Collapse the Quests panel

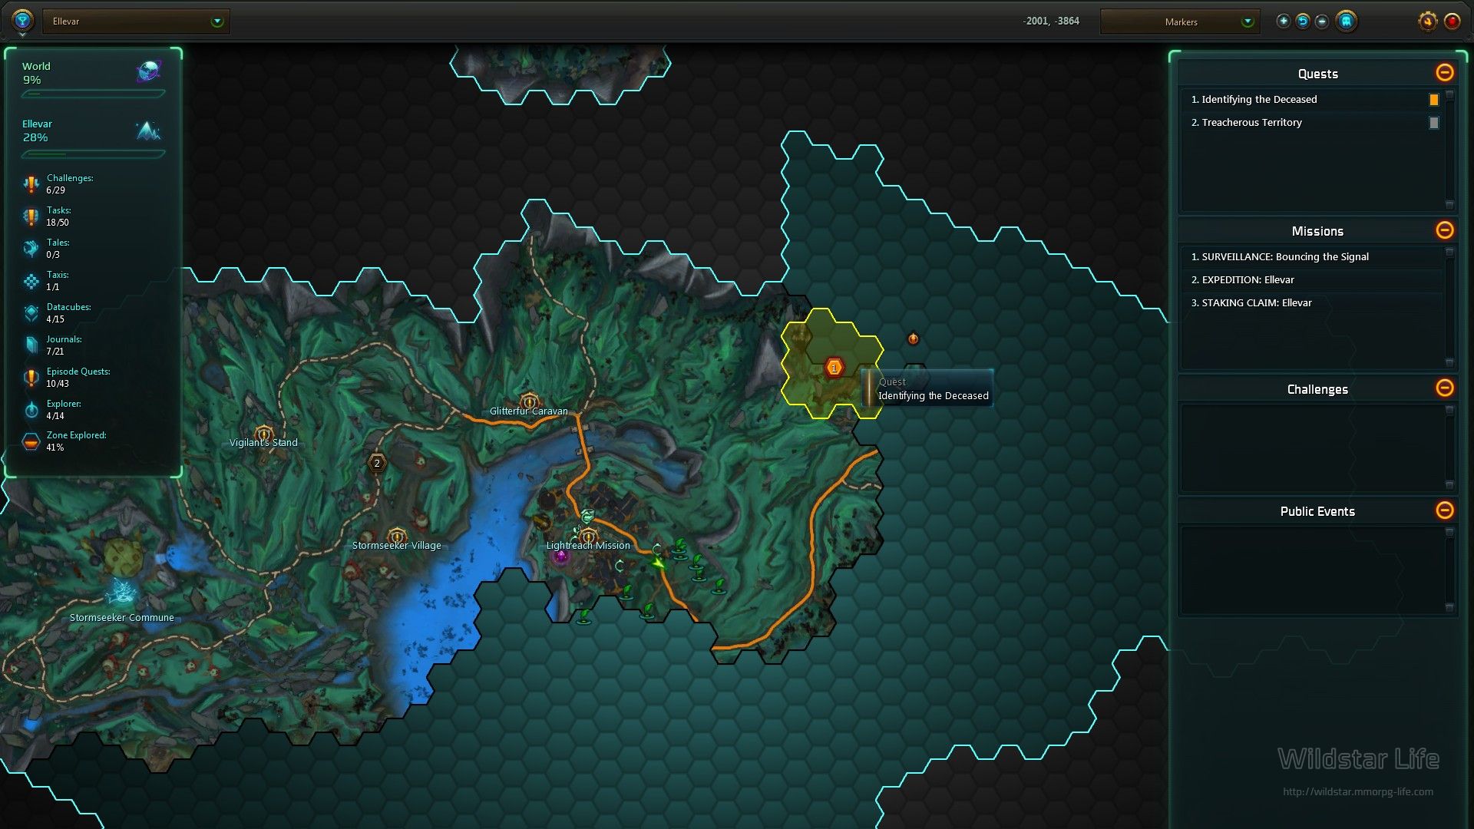click(1444, 72)
